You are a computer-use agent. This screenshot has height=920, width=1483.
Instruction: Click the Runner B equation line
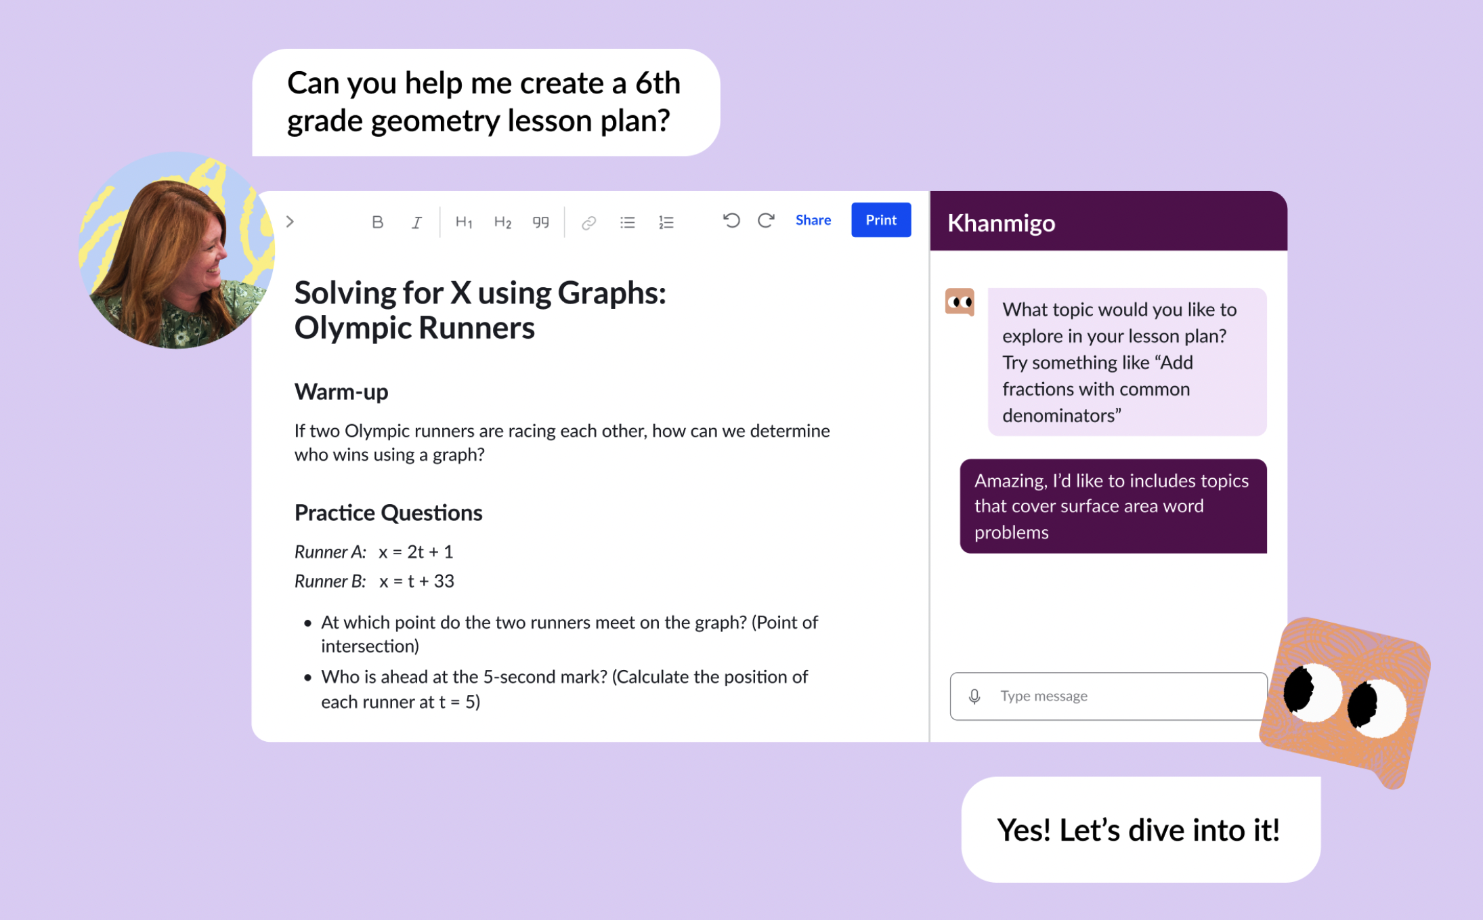coord(374,581)
